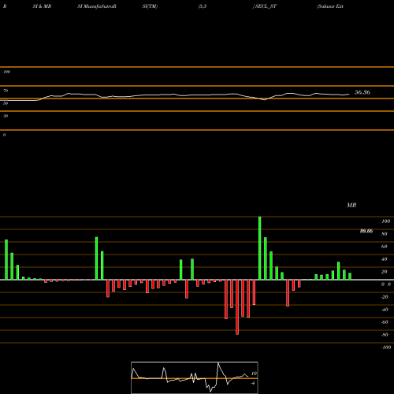Image resolution: width=394 pixels, height=394 pixels.
Task: Click the -4 label in mini chart
Action: [253, 383]
